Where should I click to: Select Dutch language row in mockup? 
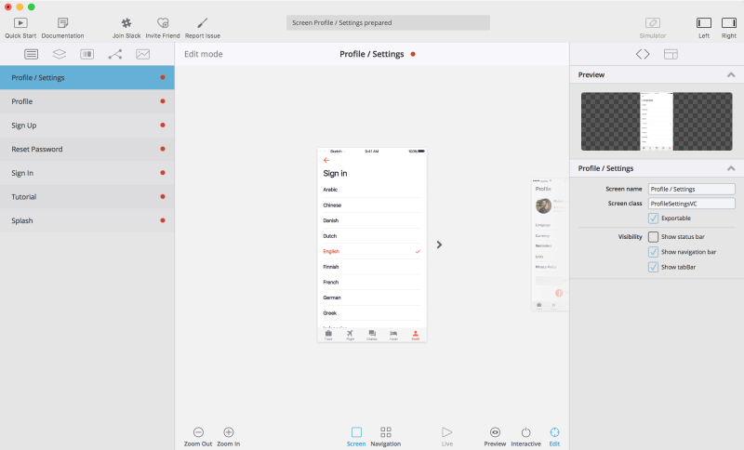(x=371, y=236)
